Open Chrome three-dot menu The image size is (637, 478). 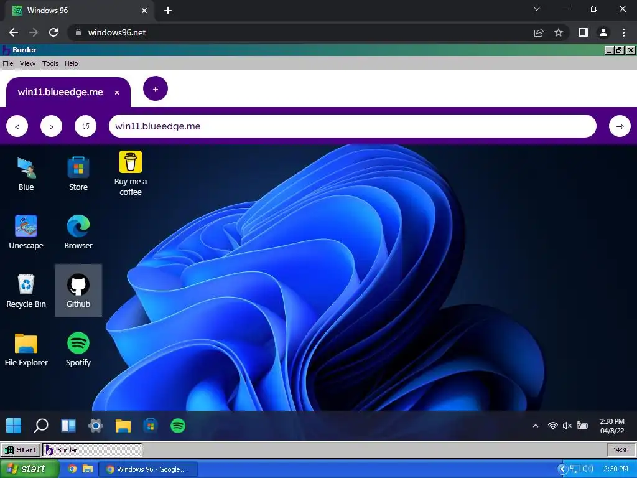coord(623,32)
